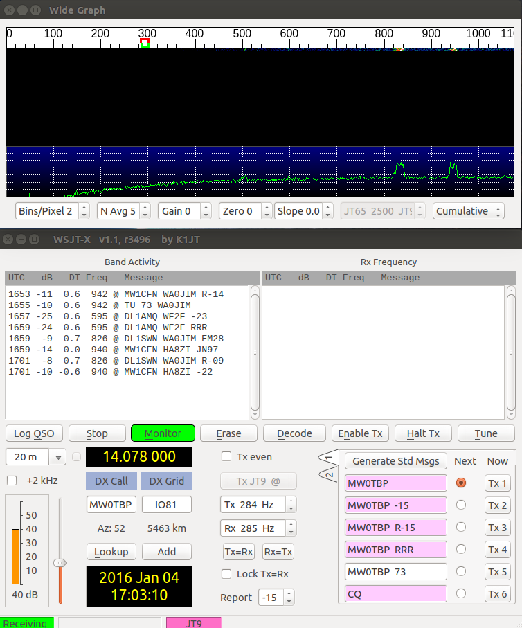Click the DX Call field containing MW0TBP
Screen dimensions: 522x628
[111, 505]
